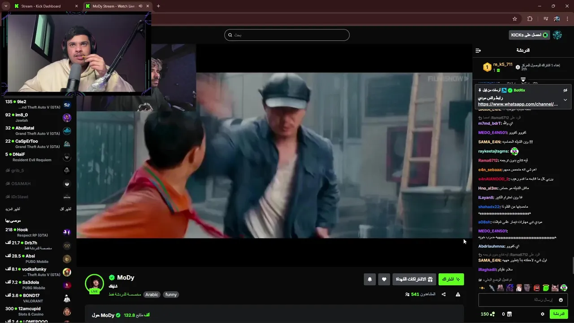Click the report warning triangle icon

coord(458,294)
